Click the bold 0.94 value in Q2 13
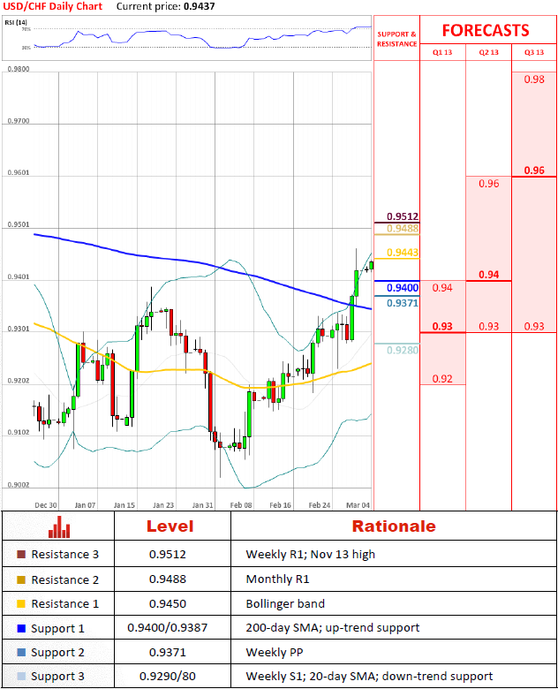The width and height of the screenshot is (558, 689). [488, 275]
